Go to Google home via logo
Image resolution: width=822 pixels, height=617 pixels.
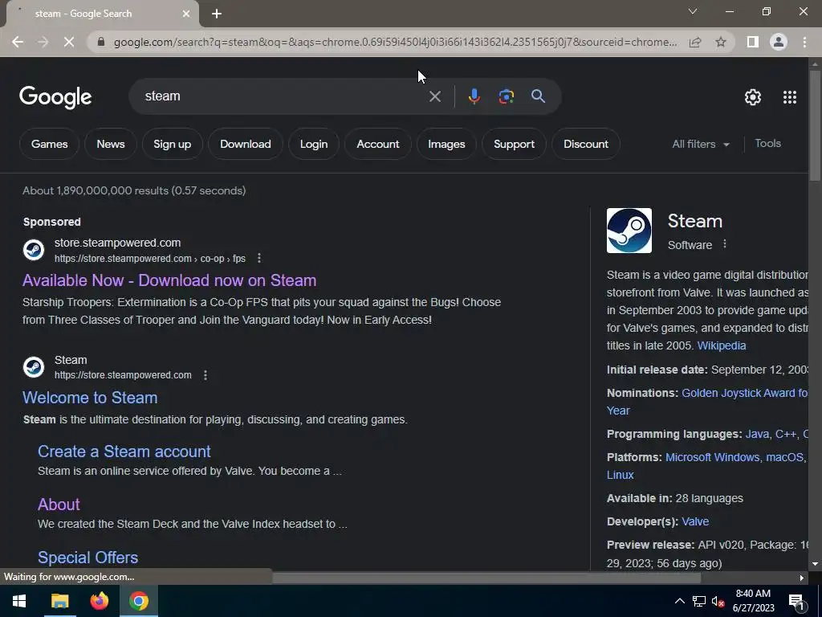55,97
